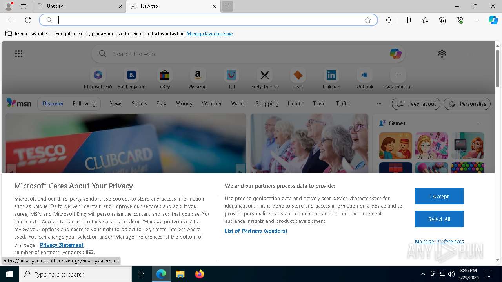This screenshot has height=282, width=502.
Task: Open the Booking.com shortcut
Action: pos(131,79)
